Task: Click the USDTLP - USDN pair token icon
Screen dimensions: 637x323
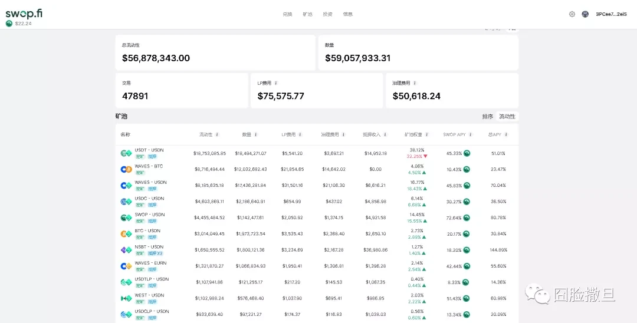Action: pos(126,282)
